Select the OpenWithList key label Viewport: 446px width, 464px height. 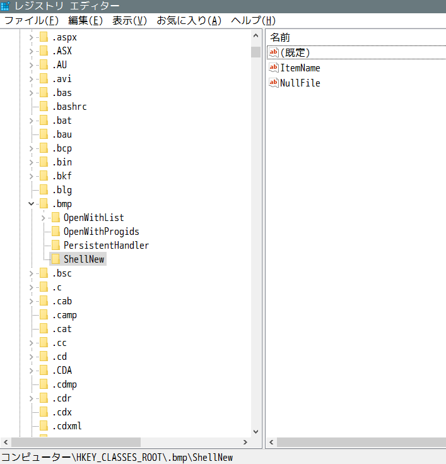pos(94,218)
